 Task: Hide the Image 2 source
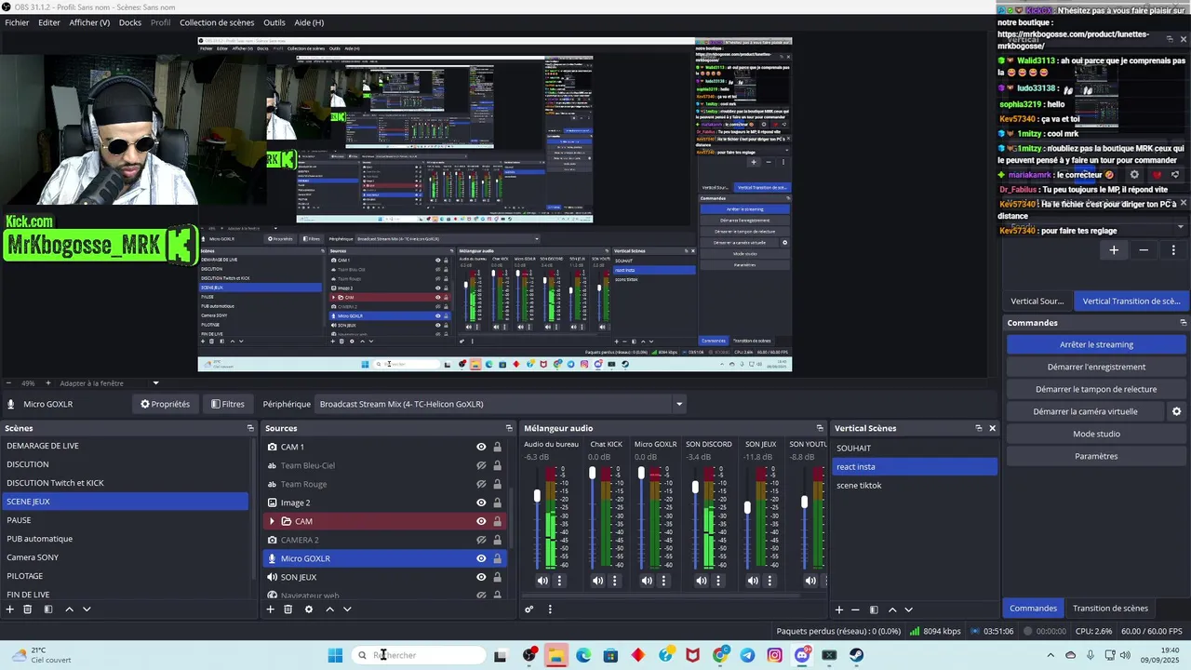click(481, 502)
